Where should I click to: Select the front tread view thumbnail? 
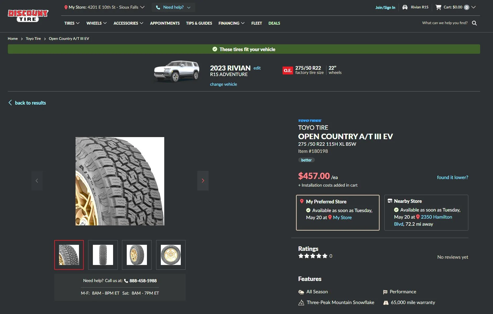coord(103,255)
